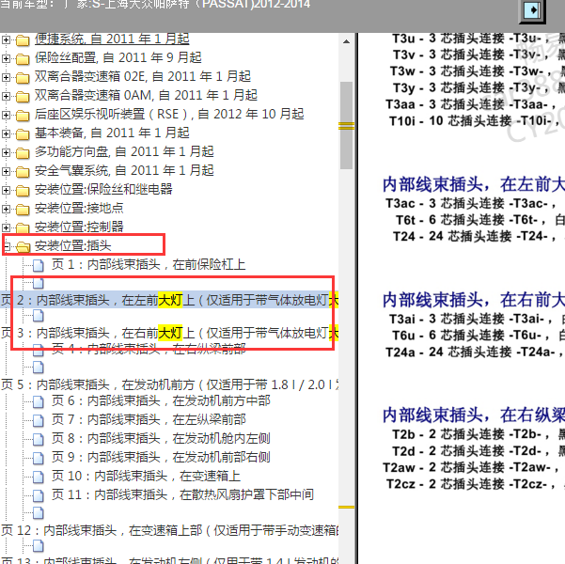The height and width of the screenshot is (564, 565).
Task: Expand the 基本装备 folder
Action: coord(6,133)
